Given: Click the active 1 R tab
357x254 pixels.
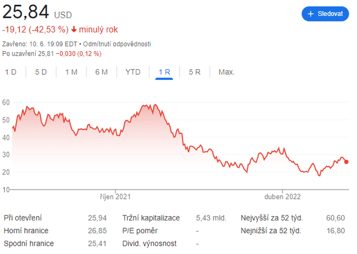Looking at the screenshot, I should click(x=164, y=72).
